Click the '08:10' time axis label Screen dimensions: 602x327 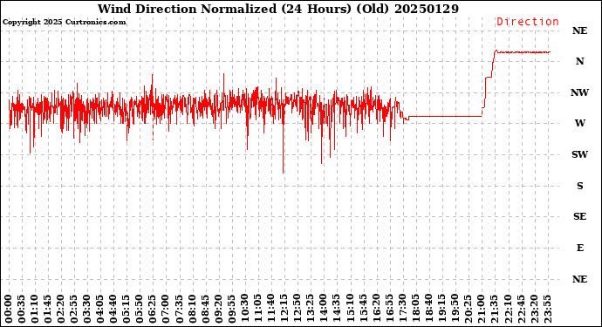coord(193,310)
